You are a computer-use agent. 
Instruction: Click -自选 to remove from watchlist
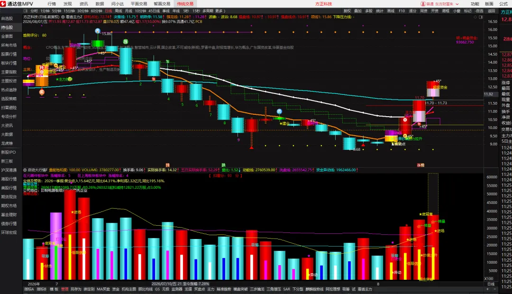479,11
